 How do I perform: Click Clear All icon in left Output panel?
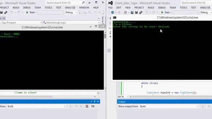pos(87,106)
